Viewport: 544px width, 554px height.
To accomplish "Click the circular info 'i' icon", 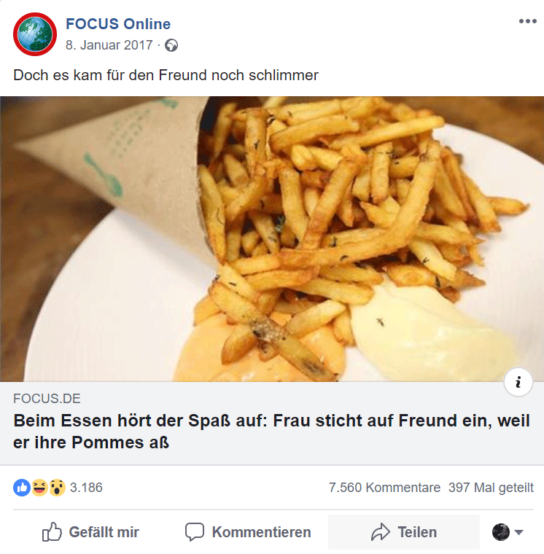I will coord(518,382).
